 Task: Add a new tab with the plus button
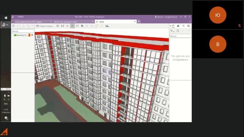tap(139, 21)
